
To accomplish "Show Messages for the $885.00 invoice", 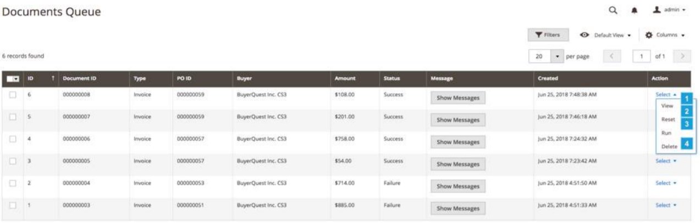I will 458,208.
